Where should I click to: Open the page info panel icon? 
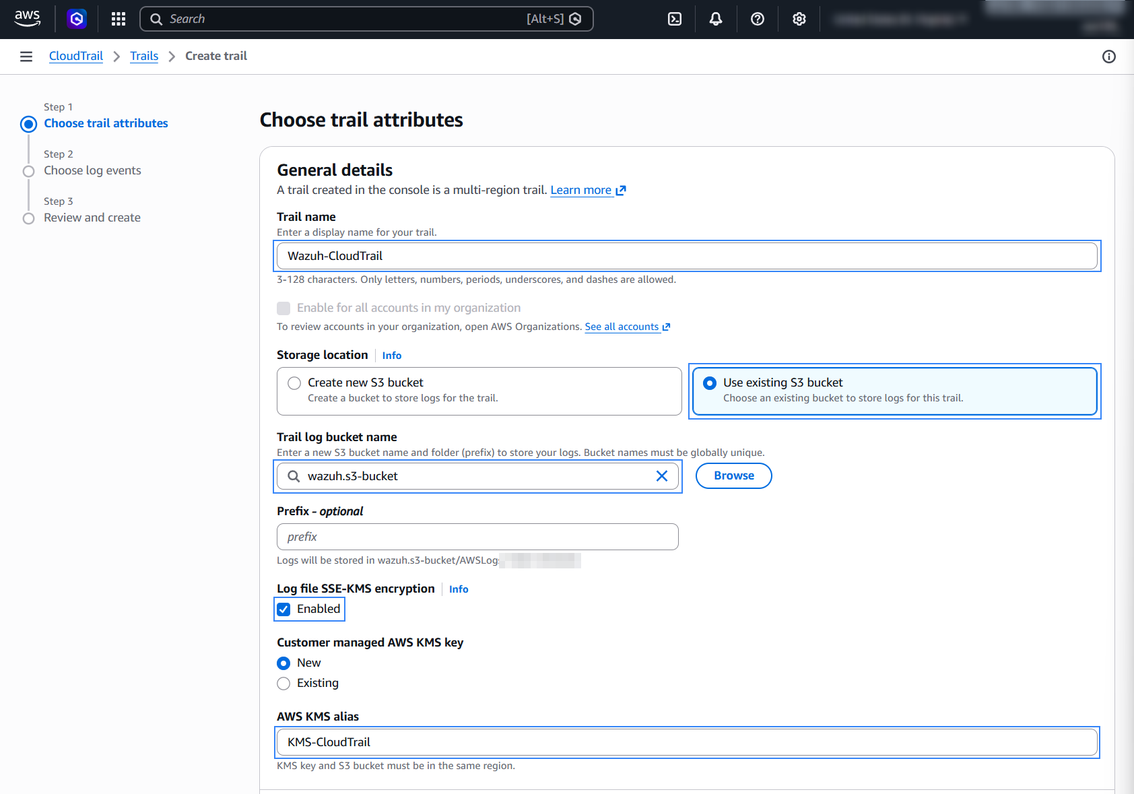(x=1109, y=57)
